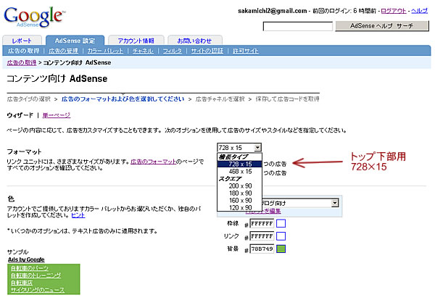Viewport: 435px width, 300px height.
Task: Click the ヘルプ link at top right
Action: [420, 10]
